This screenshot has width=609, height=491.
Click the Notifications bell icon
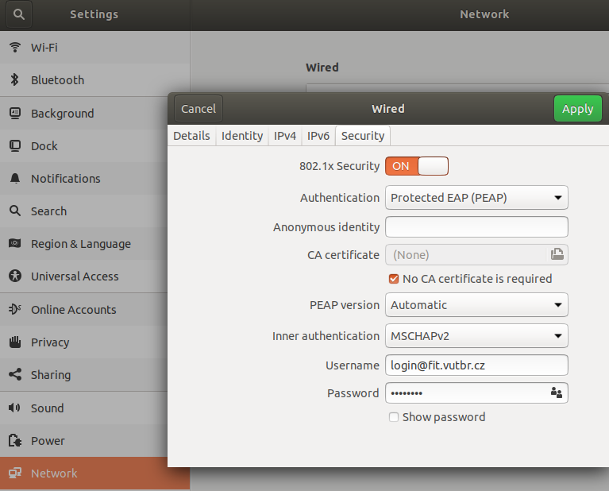(15, 179)
